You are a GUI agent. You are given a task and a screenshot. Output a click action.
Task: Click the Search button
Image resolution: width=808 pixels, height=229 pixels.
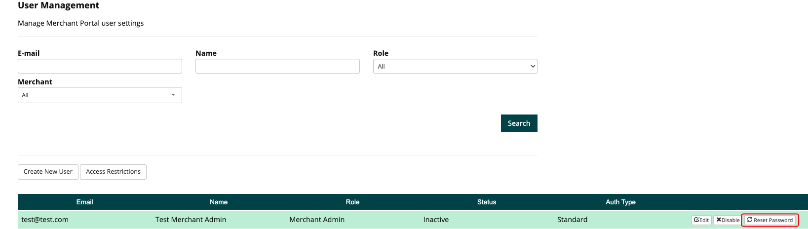tap(519, 123)
